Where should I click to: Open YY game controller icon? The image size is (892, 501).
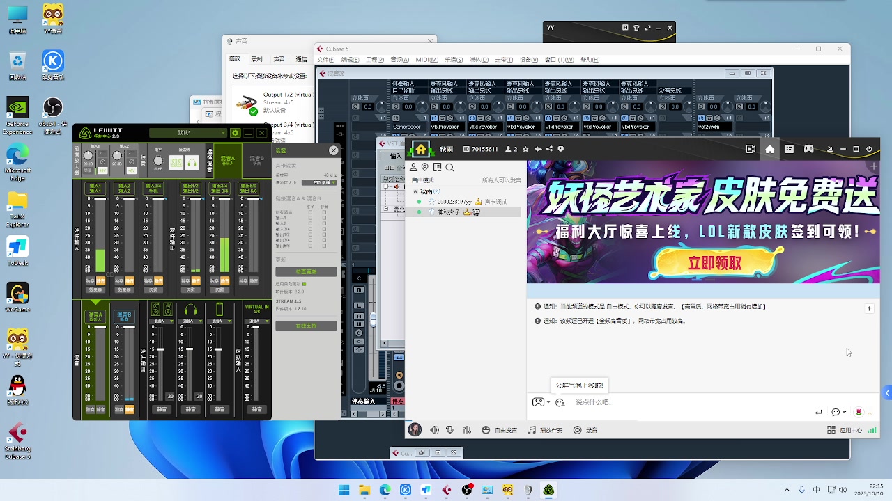tap(808, 149)
